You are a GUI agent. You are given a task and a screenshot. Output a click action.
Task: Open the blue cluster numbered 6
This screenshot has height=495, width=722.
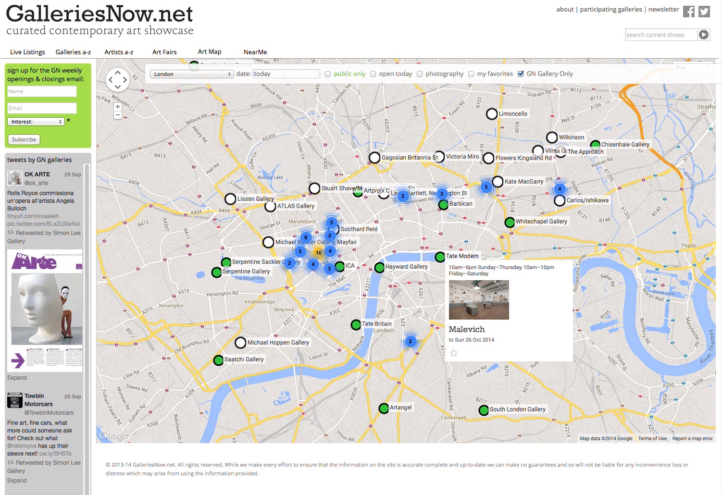coord(306,237)
